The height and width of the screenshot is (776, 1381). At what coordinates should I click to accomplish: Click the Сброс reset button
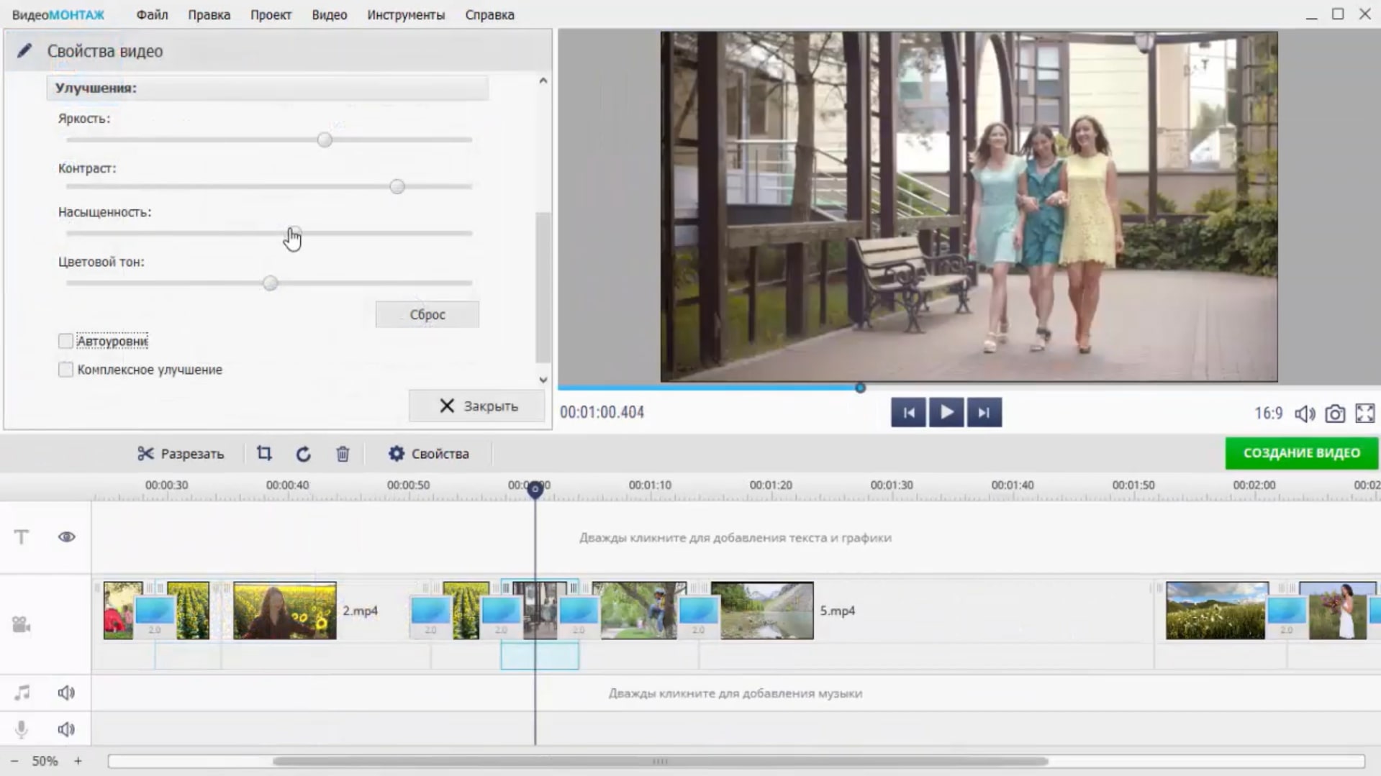[427, 314]
